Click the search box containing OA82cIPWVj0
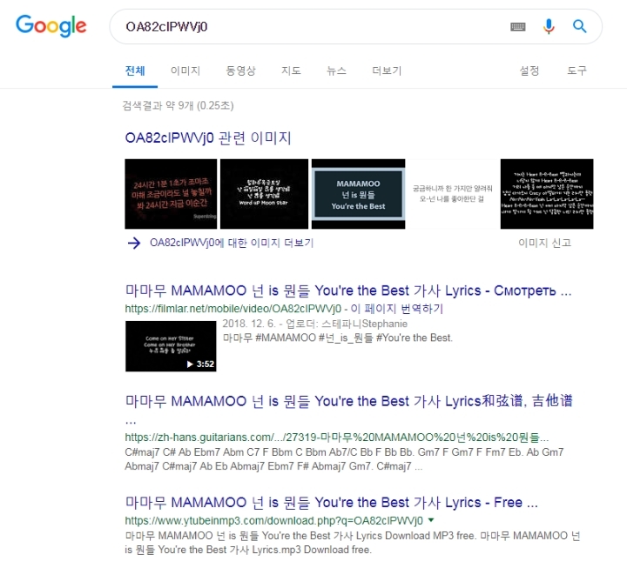 tap(304, 27)
